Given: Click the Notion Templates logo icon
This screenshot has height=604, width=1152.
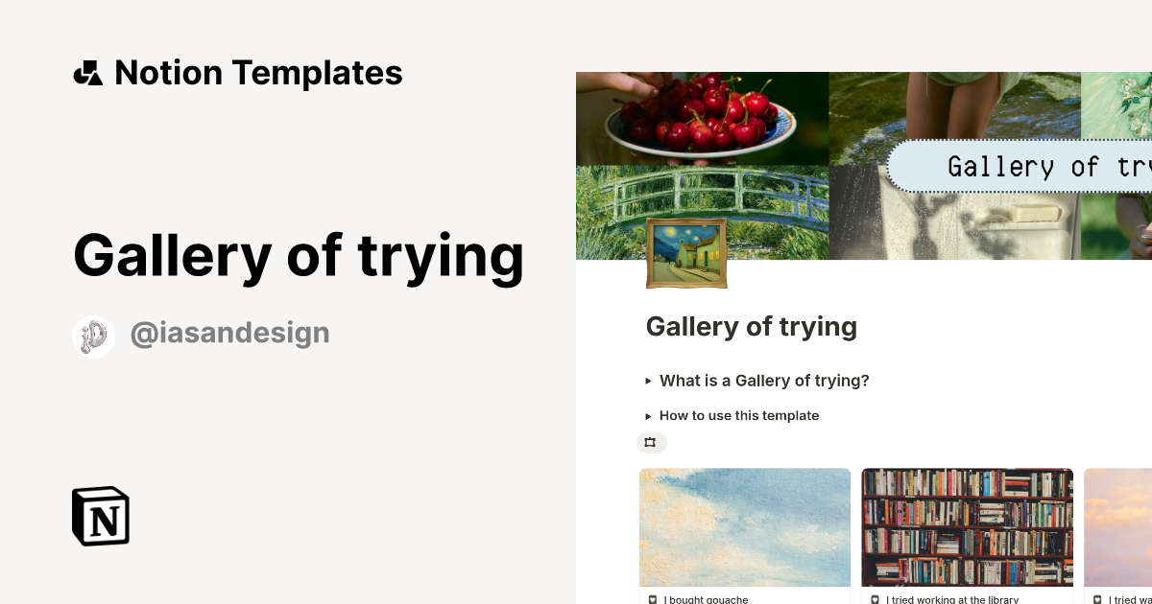Looking at the screenshot, I should click(x=87, y=72).
